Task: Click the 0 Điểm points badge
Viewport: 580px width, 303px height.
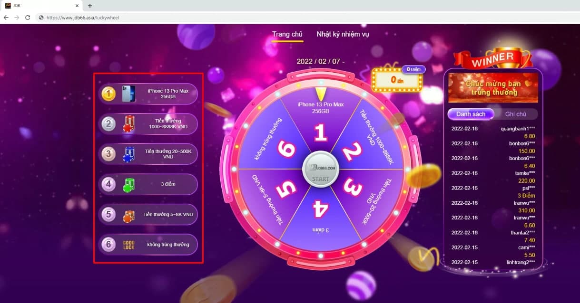Action: click(413, 69)
